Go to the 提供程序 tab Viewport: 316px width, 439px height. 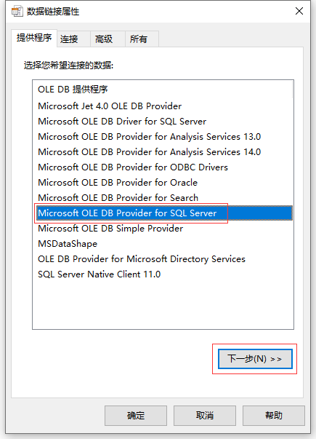[34, 38]
